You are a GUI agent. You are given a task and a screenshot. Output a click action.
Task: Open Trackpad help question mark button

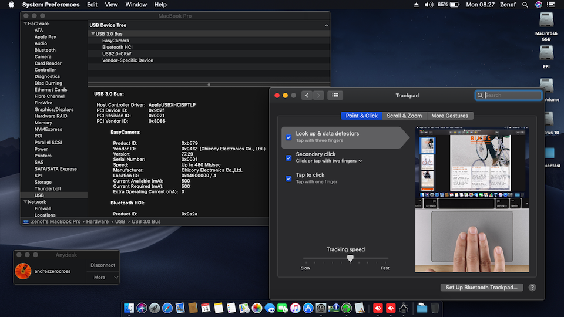pyautogui.click(x=532, y=288)
